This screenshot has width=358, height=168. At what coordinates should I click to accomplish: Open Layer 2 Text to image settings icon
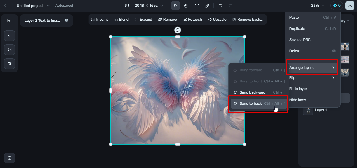pyautogui.click(x=66, y=21)
